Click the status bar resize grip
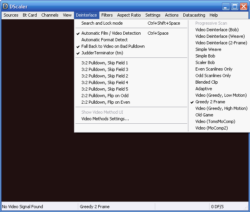This screenshot has width=250, height=212. (246, 208)
